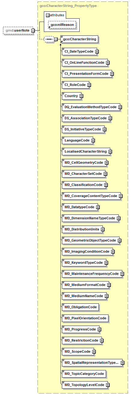The height and width of the screenshot is (395, 131).
Task: Expand the Country plus icon
Action: tap(81, 96)
